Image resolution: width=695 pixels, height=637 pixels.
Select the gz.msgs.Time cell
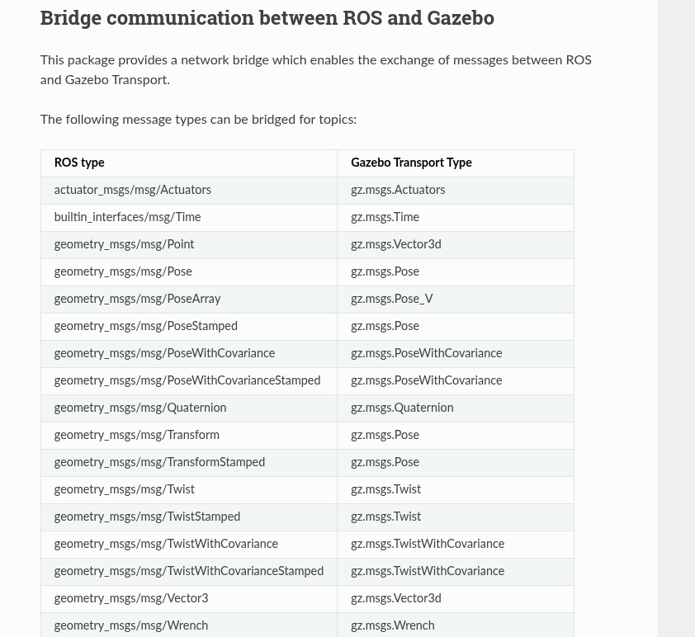click(385, 217)
